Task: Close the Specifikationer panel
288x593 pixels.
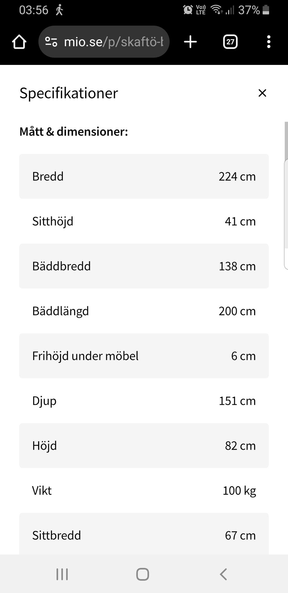Action: (262, 93)
